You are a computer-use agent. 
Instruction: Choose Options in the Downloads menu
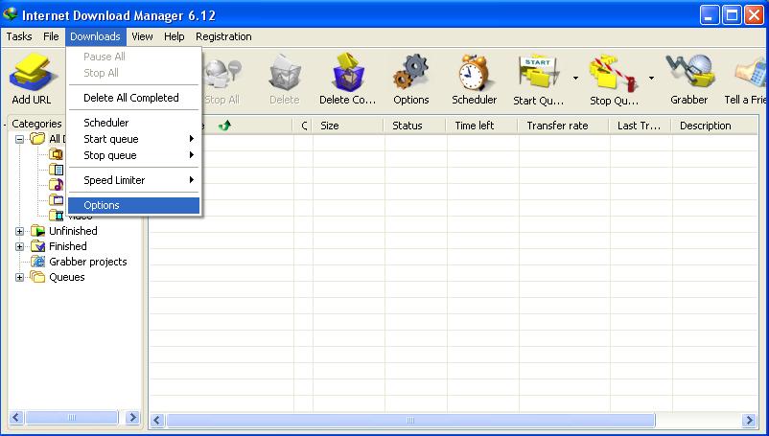(134, 205)
